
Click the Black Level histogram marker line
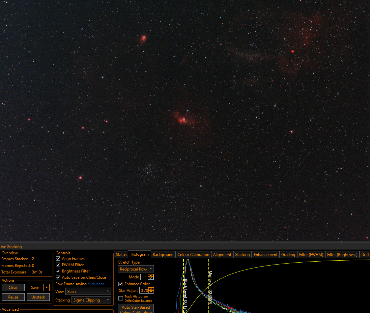tap(184, 286)
